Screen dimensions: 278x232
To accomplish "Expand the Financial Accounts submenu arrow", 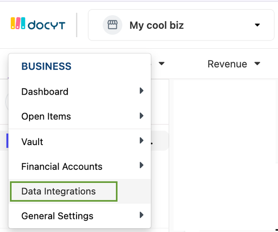I will (142, 165).
